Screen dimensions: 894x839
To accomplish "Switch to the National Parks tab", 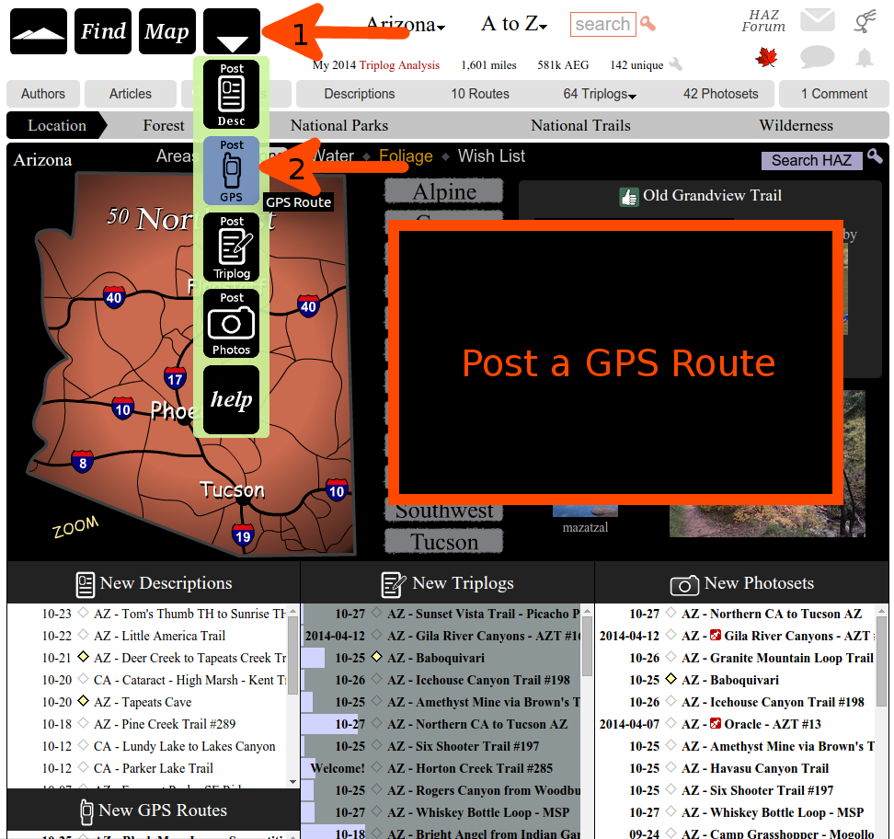I will pos(339,126).
